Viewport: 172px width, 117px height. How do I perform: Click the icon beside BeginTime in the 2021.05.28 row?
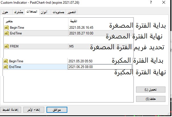coord(6,61)
